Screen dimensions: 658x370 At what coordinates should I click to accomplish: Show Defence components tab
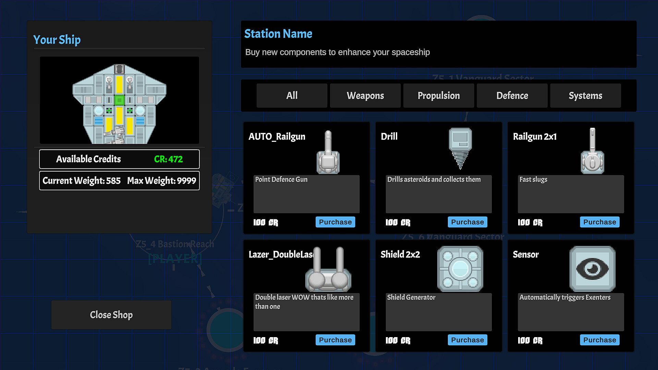coord(512,96)
